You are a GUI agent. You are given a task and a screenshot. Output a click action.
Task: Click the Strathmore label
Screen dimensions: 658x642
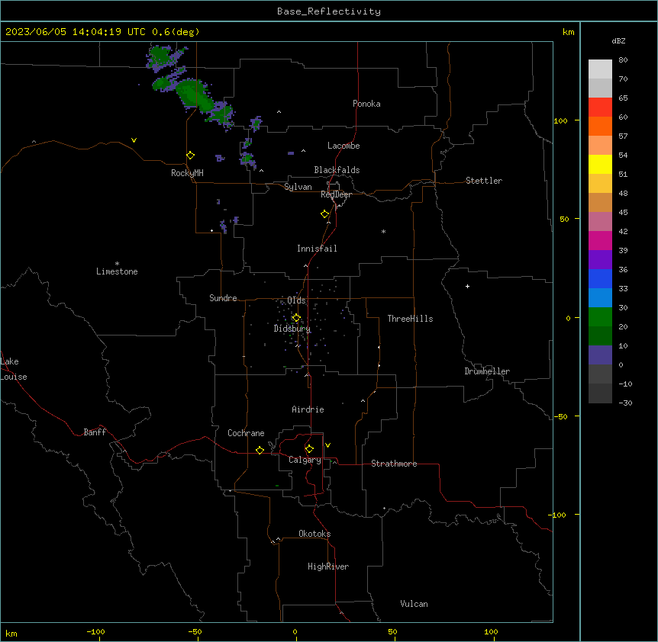394,464
